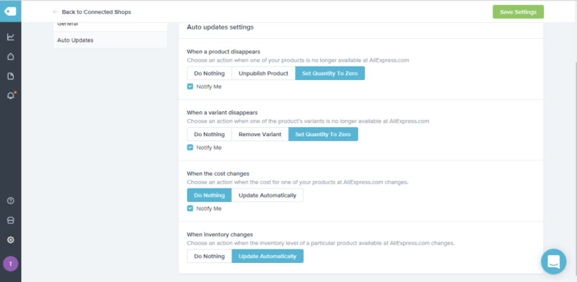This screenshot has height=282, width=577.
Task: Select Update Automatically for cost changes
Action: 267,195
